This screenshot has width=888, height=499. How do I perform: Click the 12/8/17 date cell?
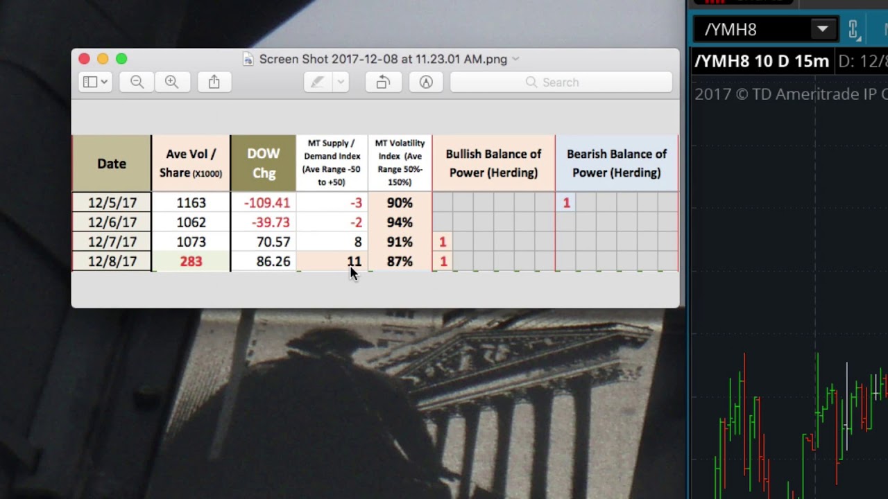coord(112,261)
